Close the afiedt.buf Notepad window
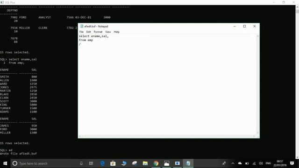The image size is (299, 168). click(x=254, y=26)
